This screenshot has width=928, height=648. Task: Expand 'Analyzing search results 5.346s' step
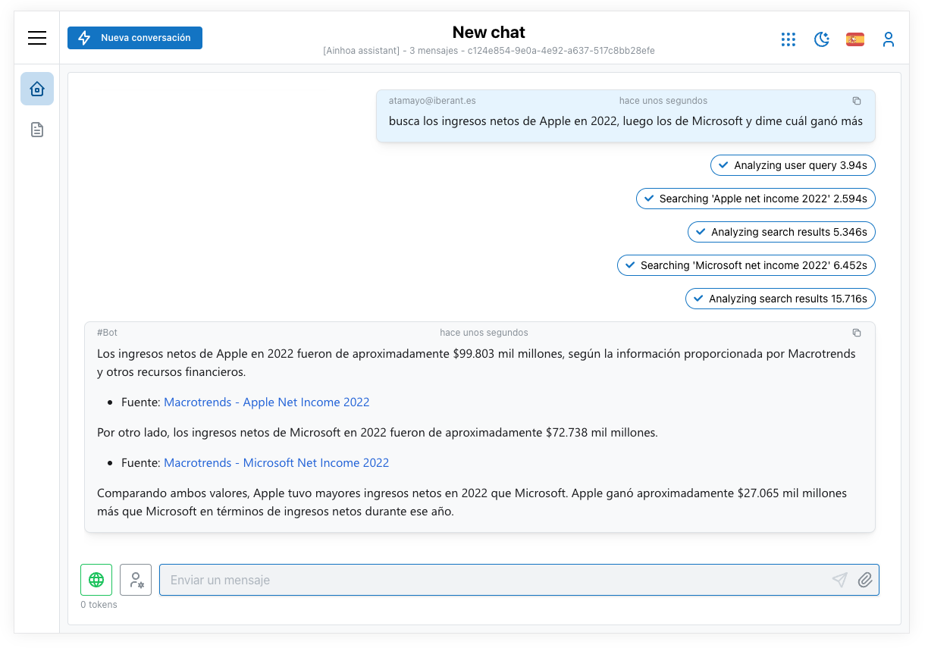click(x=782, y=232)
